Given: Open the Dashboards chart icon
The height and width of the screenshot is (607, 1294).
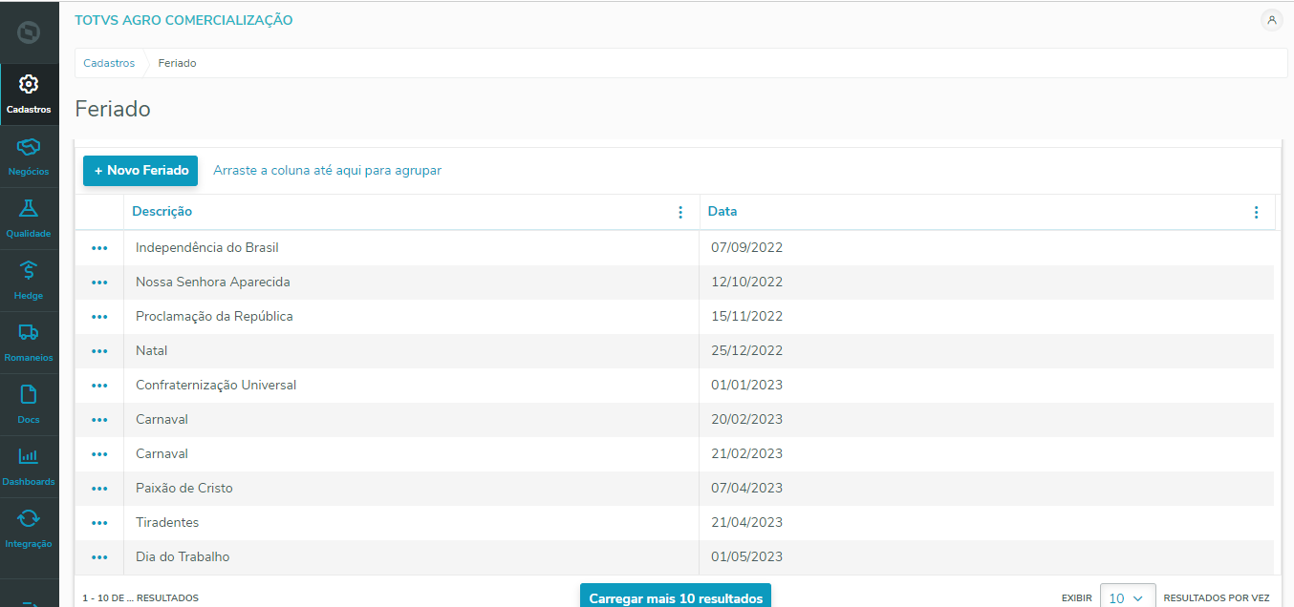Looking at the screenshot, I should (29, 456).
